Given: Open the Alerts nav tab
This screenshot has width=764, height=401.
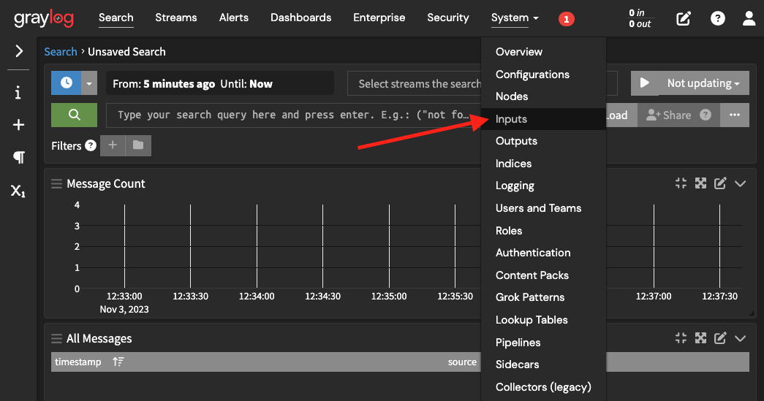Looking at the screenshot, I should coord(234,18).
